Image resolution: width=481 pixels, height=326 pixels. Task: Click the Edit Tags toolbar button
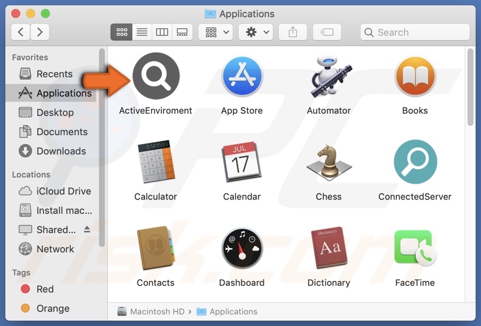click(327, 32)
